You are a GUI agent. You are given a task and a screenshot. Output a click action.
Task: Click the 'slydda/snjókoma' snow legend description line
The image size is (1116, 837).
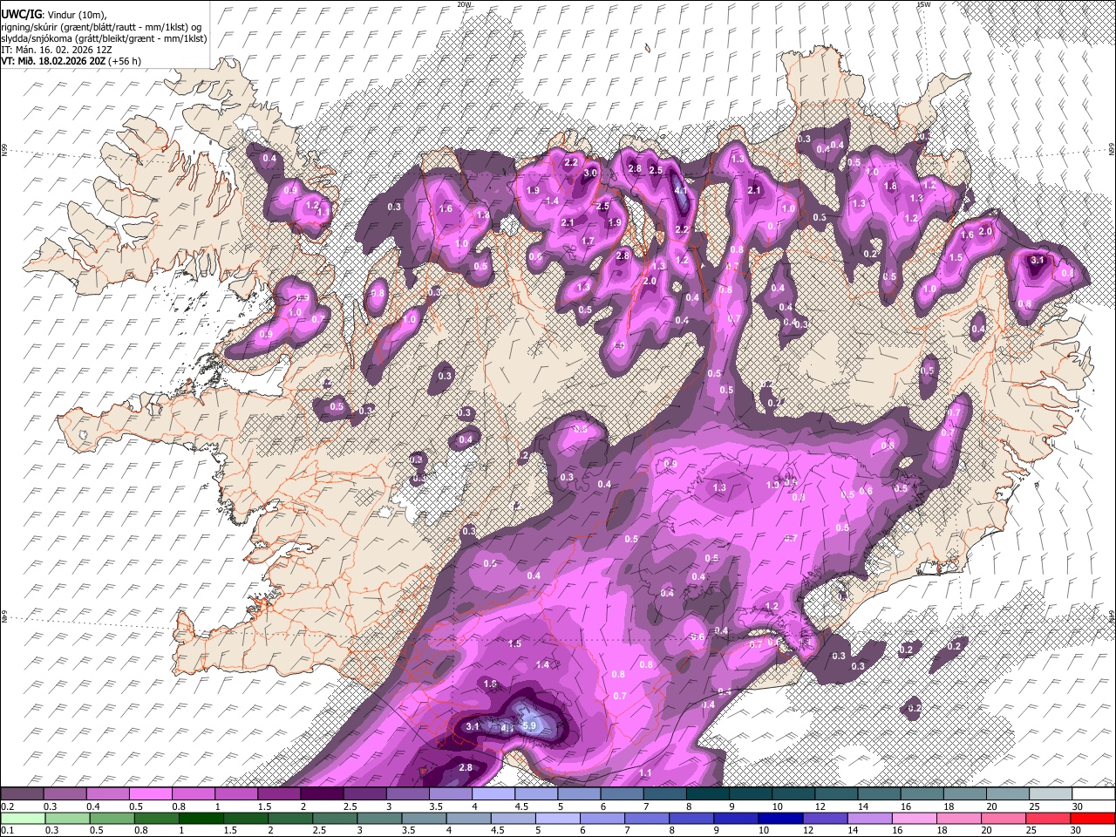[104, 38]
